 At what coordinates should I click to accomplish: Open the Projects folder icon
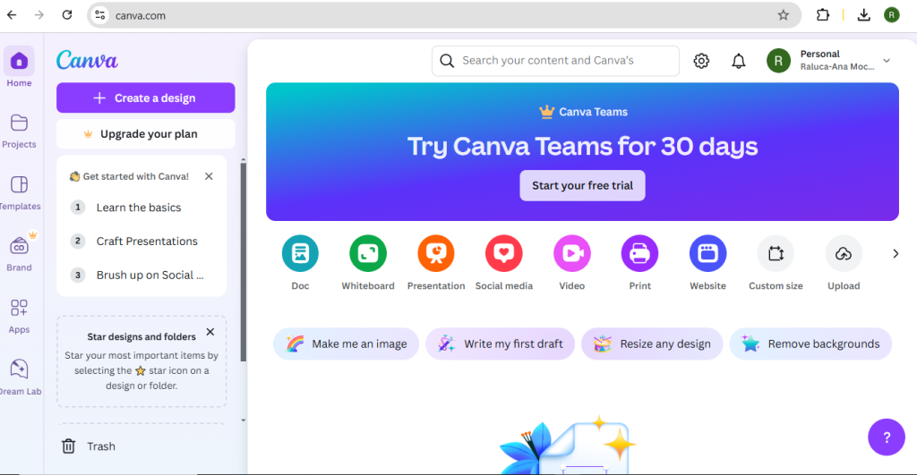19,123
